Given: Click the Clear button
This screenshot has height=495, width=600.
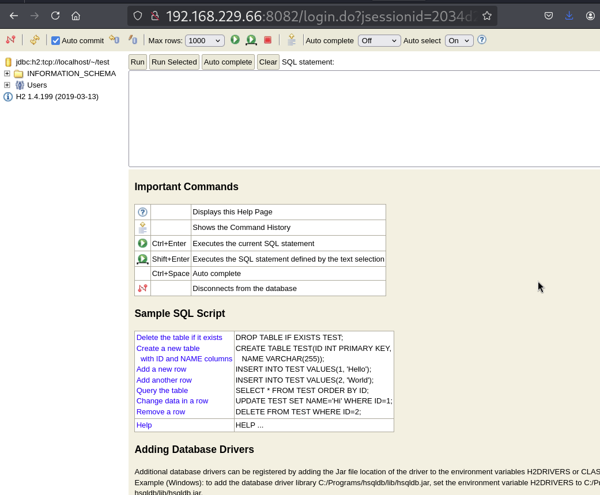Looking at the screenshot, I should pyautogui.click(x=268, y=62).
